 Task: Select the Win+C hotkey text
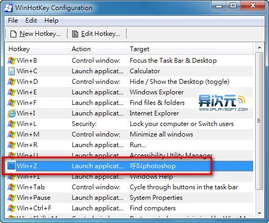click(x=27, y=71)
